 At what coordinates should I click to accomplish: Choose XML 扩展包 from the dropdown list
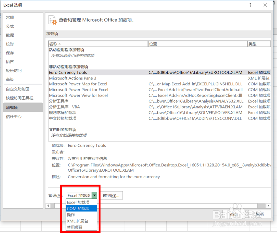tap(81, 221)
